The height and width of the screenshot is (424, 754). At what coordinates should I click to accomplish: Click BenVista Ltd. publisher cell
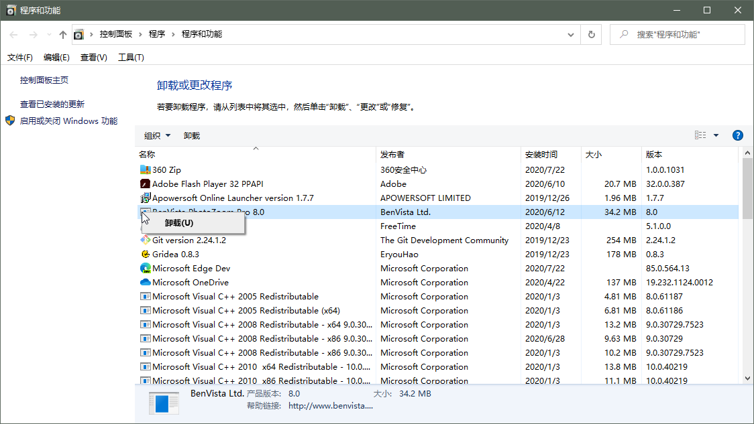tap(405, 212)
